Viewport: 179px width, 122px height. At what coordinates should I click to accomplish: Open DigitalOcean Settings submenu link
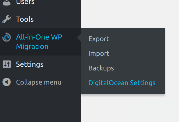tap(122, 83)
